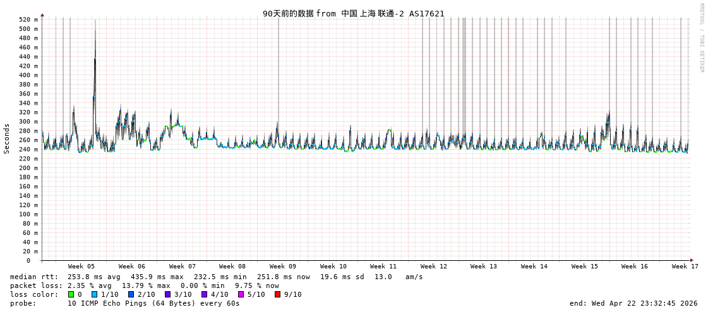Click the median rtt statistics line
Image resolution: width=708 pixels, height=312 pixels.
click(217, 277)
